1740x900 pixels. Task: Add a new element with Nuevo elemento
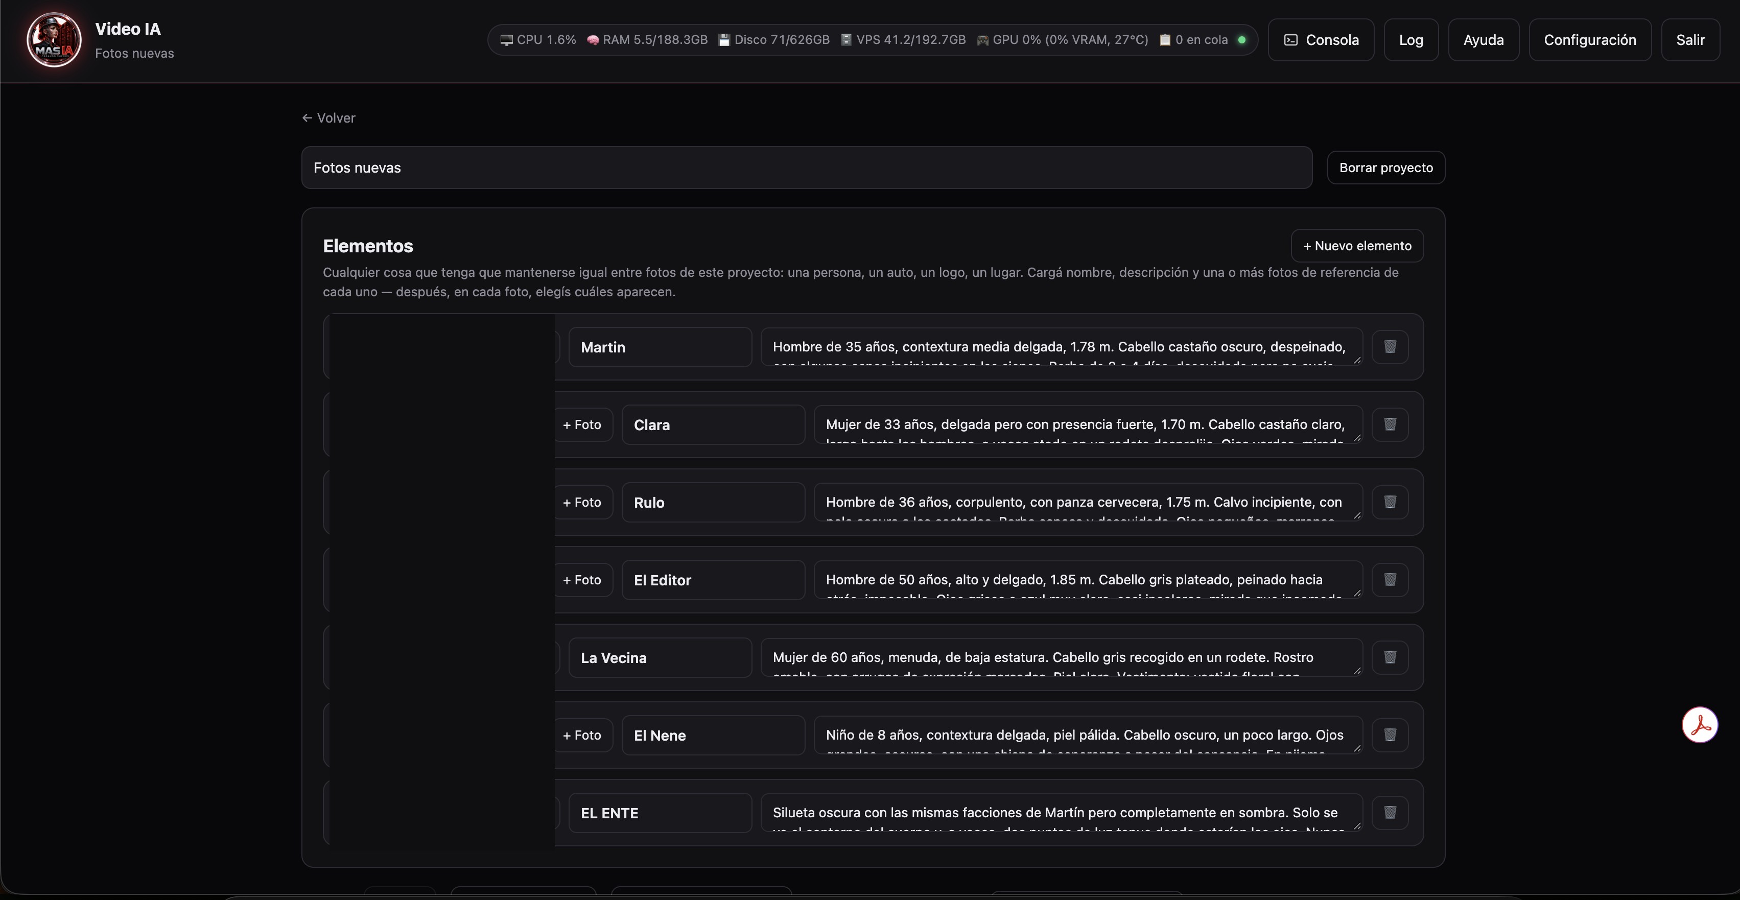(1357, 246)
